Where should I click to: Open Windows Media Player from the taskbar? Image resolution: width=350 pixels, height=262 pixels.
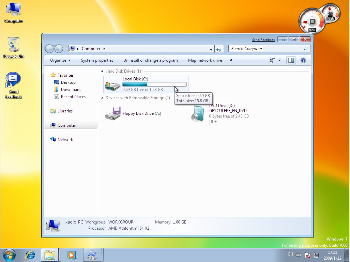pos(71,255)
